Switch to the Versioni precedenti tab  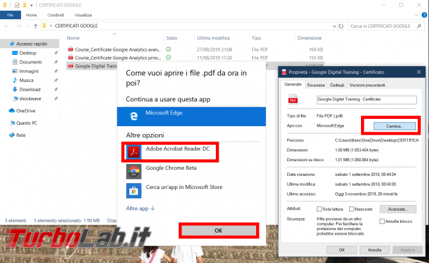pyautogui.click(x=367, y=85)
